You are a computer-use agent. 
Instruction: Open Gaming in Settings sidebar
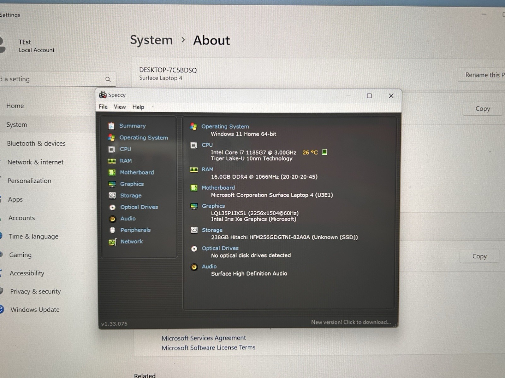pyautogui.click(x=20, y=255)
